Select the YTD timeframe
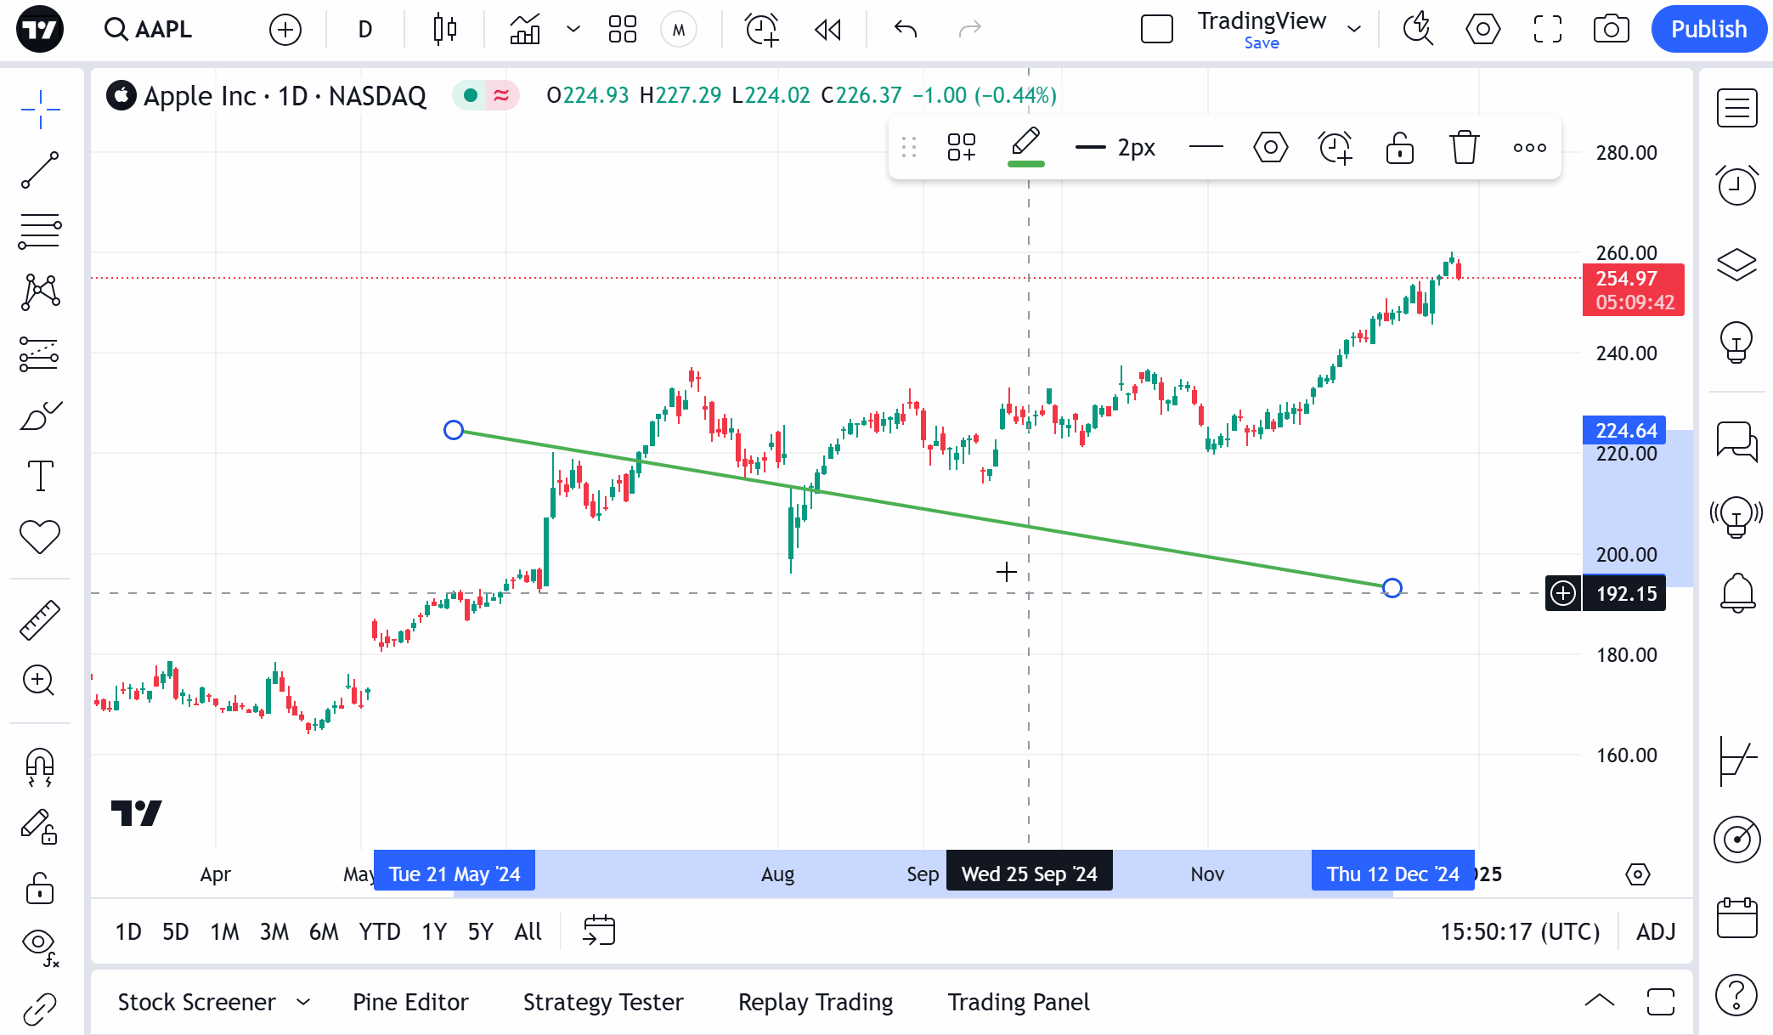 [379, 931]
